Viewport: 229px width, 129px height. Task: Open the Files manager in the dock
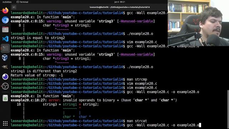[x=5, y=29]
